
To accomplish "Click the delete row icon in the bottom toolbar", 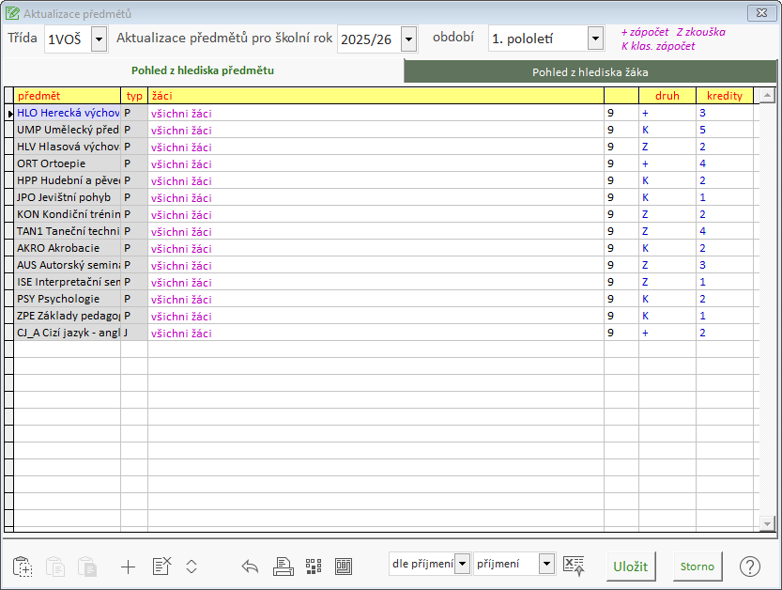I will point(161,567).
